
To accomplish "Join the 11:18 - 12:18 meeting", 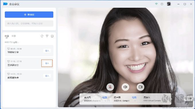I will tap(47, 63).
